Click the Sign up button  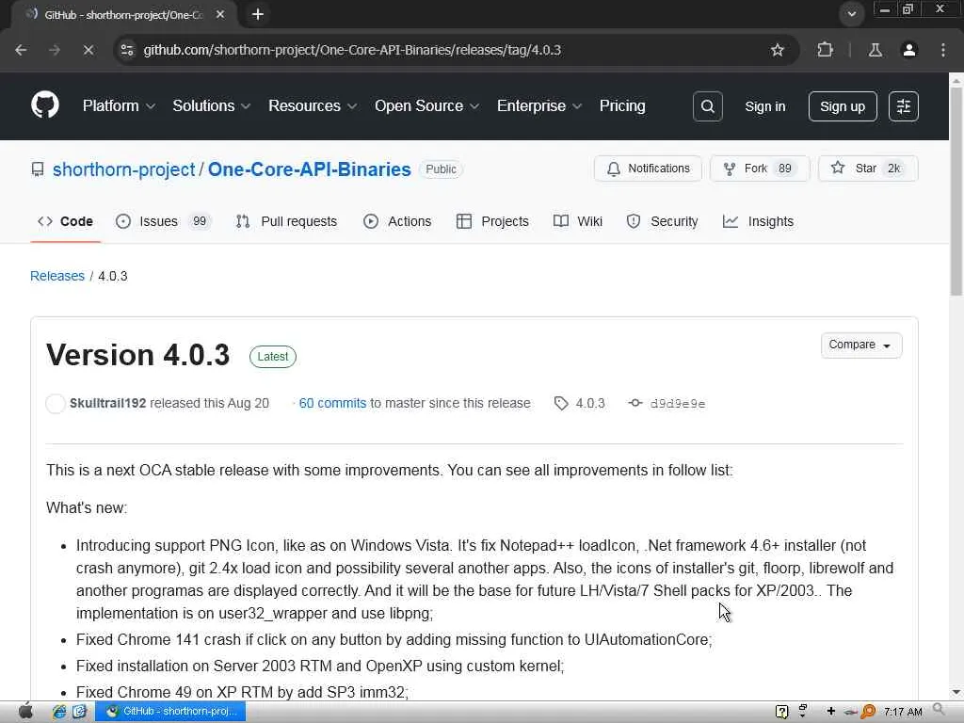point(843,106)
